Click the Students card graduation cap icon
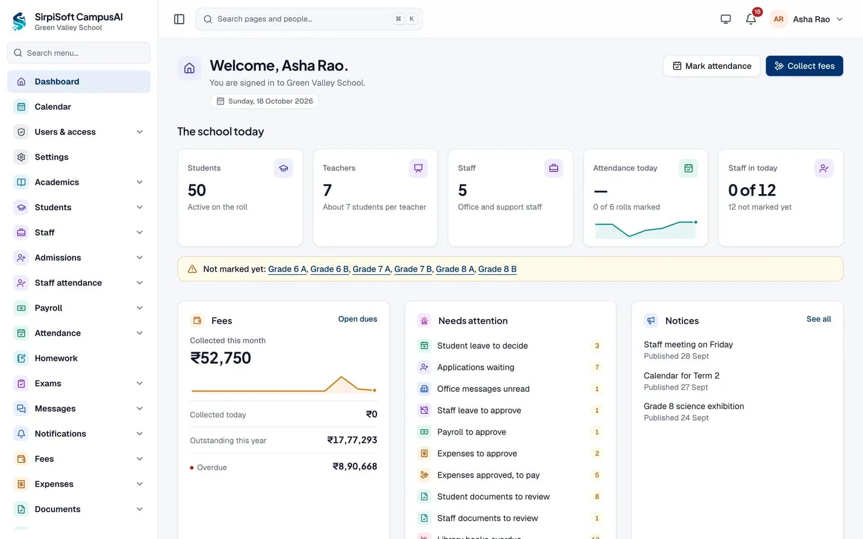Viewport: 863px width, 539px height. [283, 168]
